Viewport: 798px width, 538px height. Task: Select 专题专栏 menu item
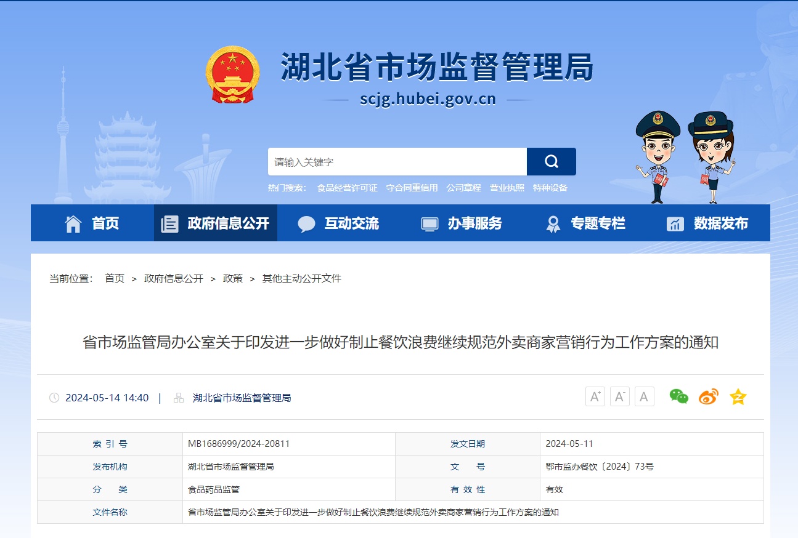pyautogui.click(x=585, y=223)
